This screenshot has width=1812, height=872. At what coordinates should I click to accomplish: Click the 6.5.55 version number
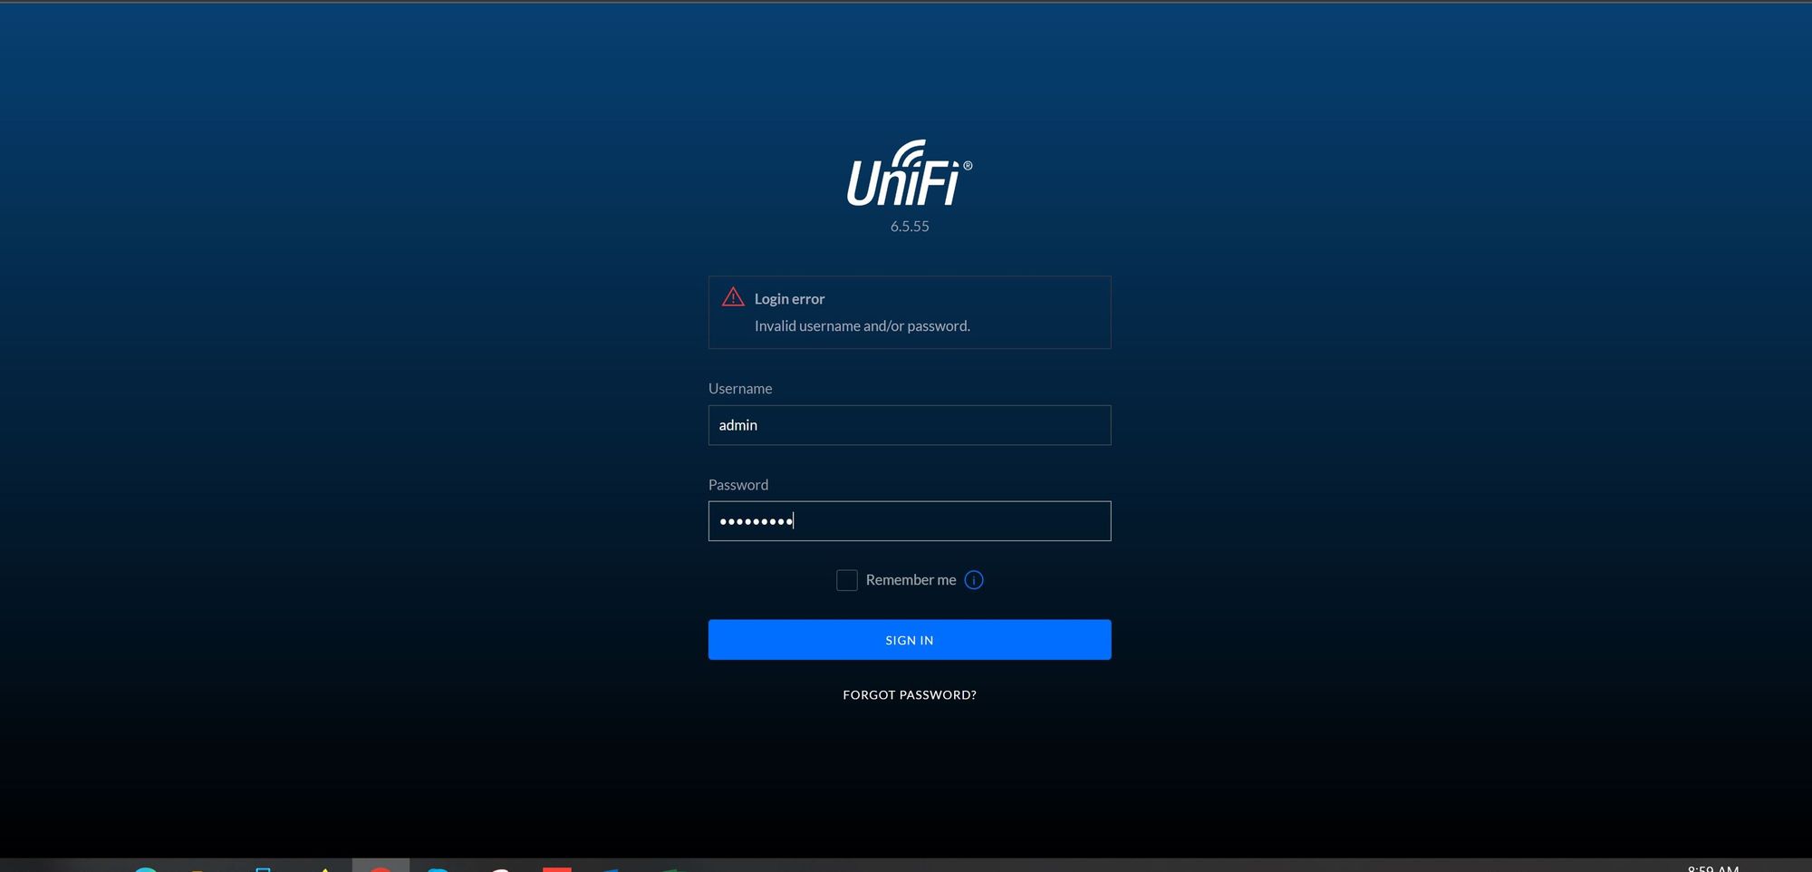910,227
